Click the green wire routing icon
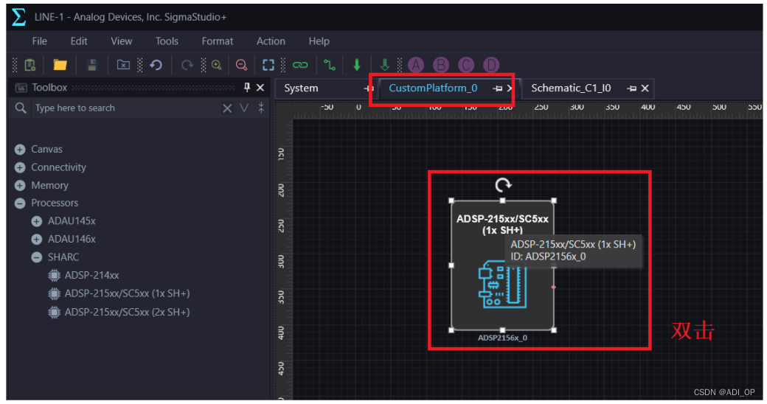767x404 pixels. (330, 65)
